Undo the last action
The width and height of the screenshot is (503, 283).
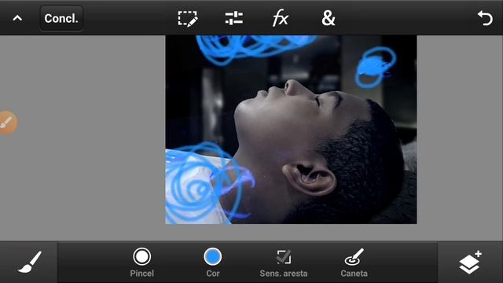tap(485, 18)
